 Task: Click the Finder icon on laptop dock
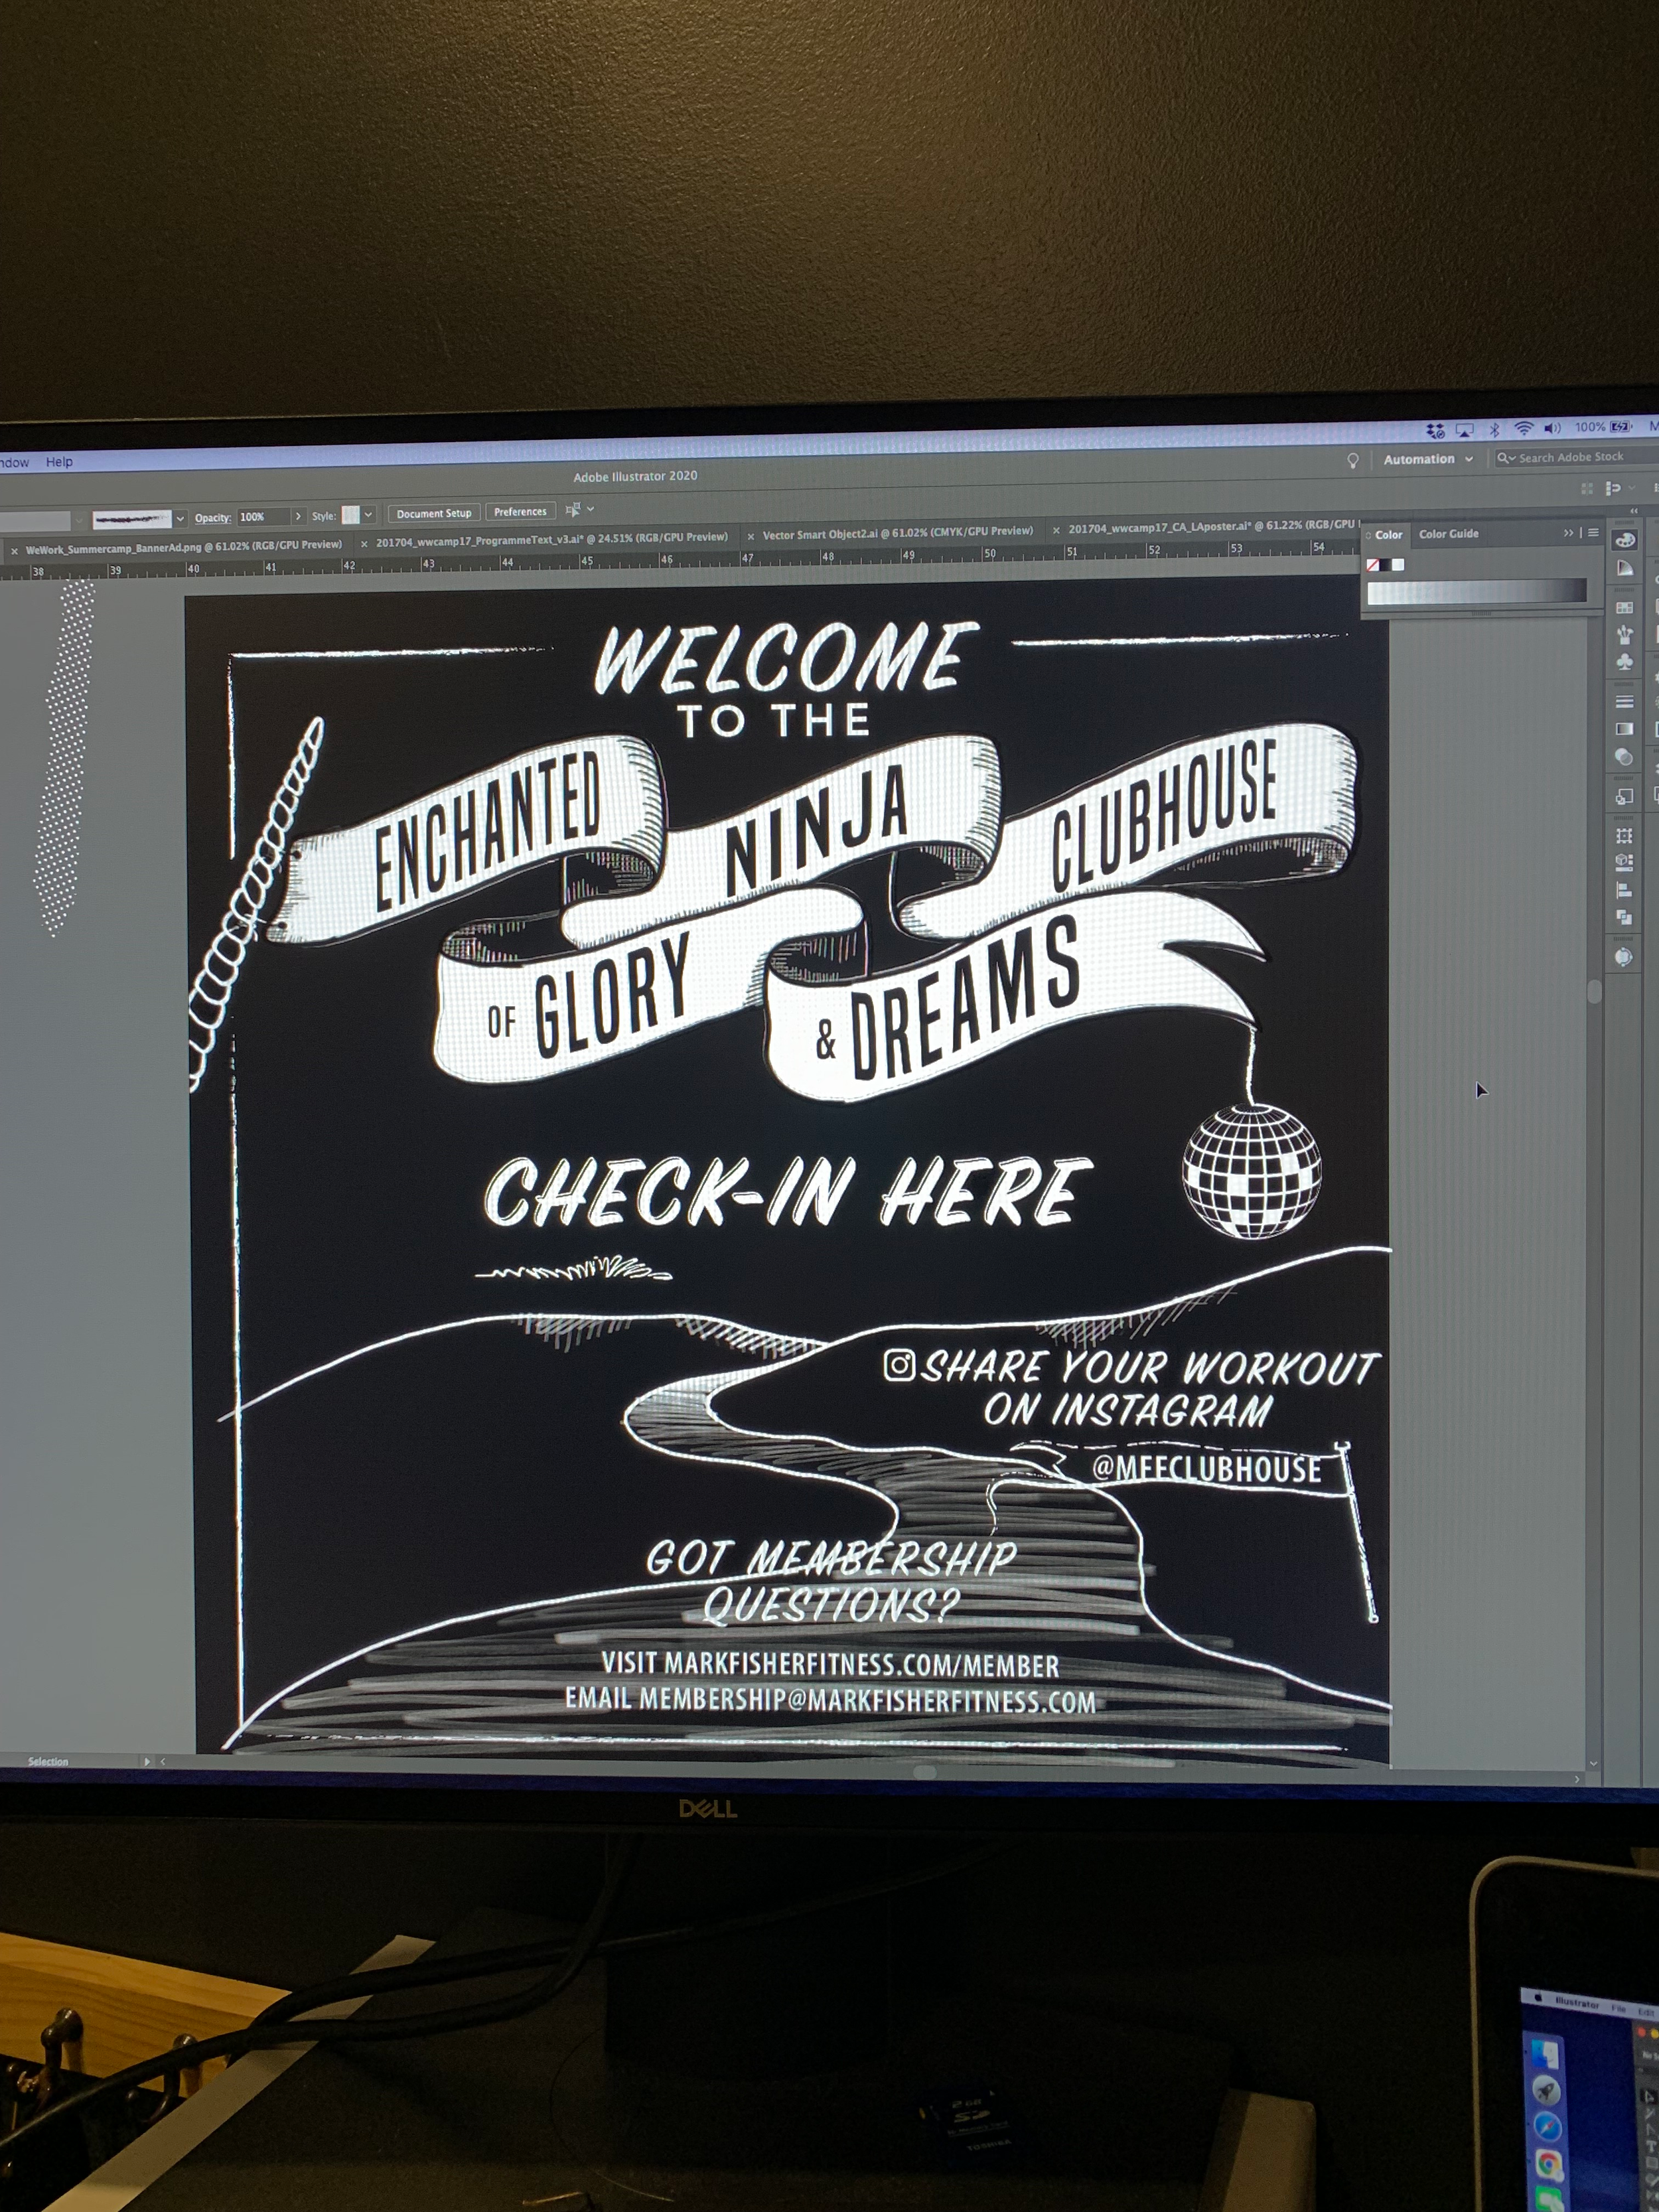point(1545,2054)
